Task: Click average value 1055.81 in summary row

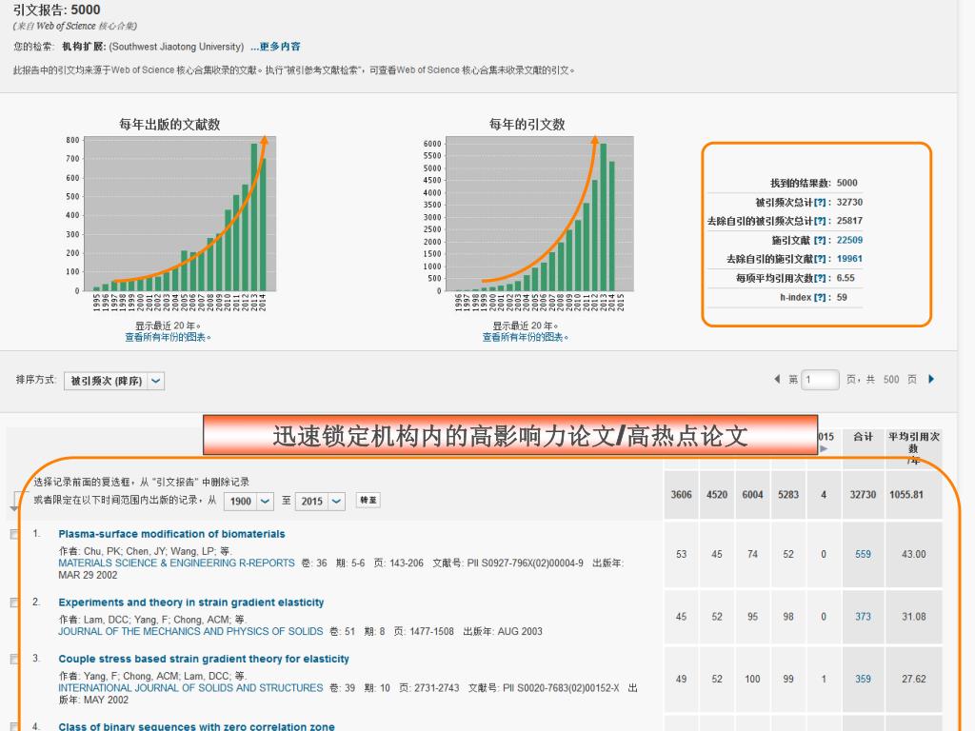Action: (906, 495)
